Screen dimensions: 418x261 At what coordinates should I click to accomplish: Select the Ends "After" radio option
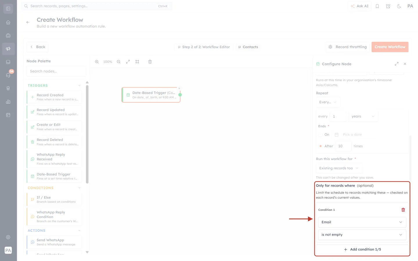click(320, 146)
